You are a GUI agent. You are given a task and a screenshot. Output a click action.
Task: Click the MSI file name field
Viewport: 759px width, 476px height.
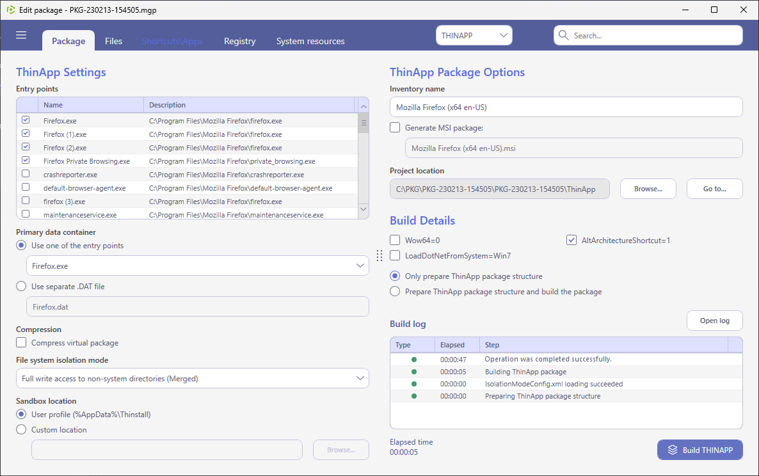coord(573,148)
